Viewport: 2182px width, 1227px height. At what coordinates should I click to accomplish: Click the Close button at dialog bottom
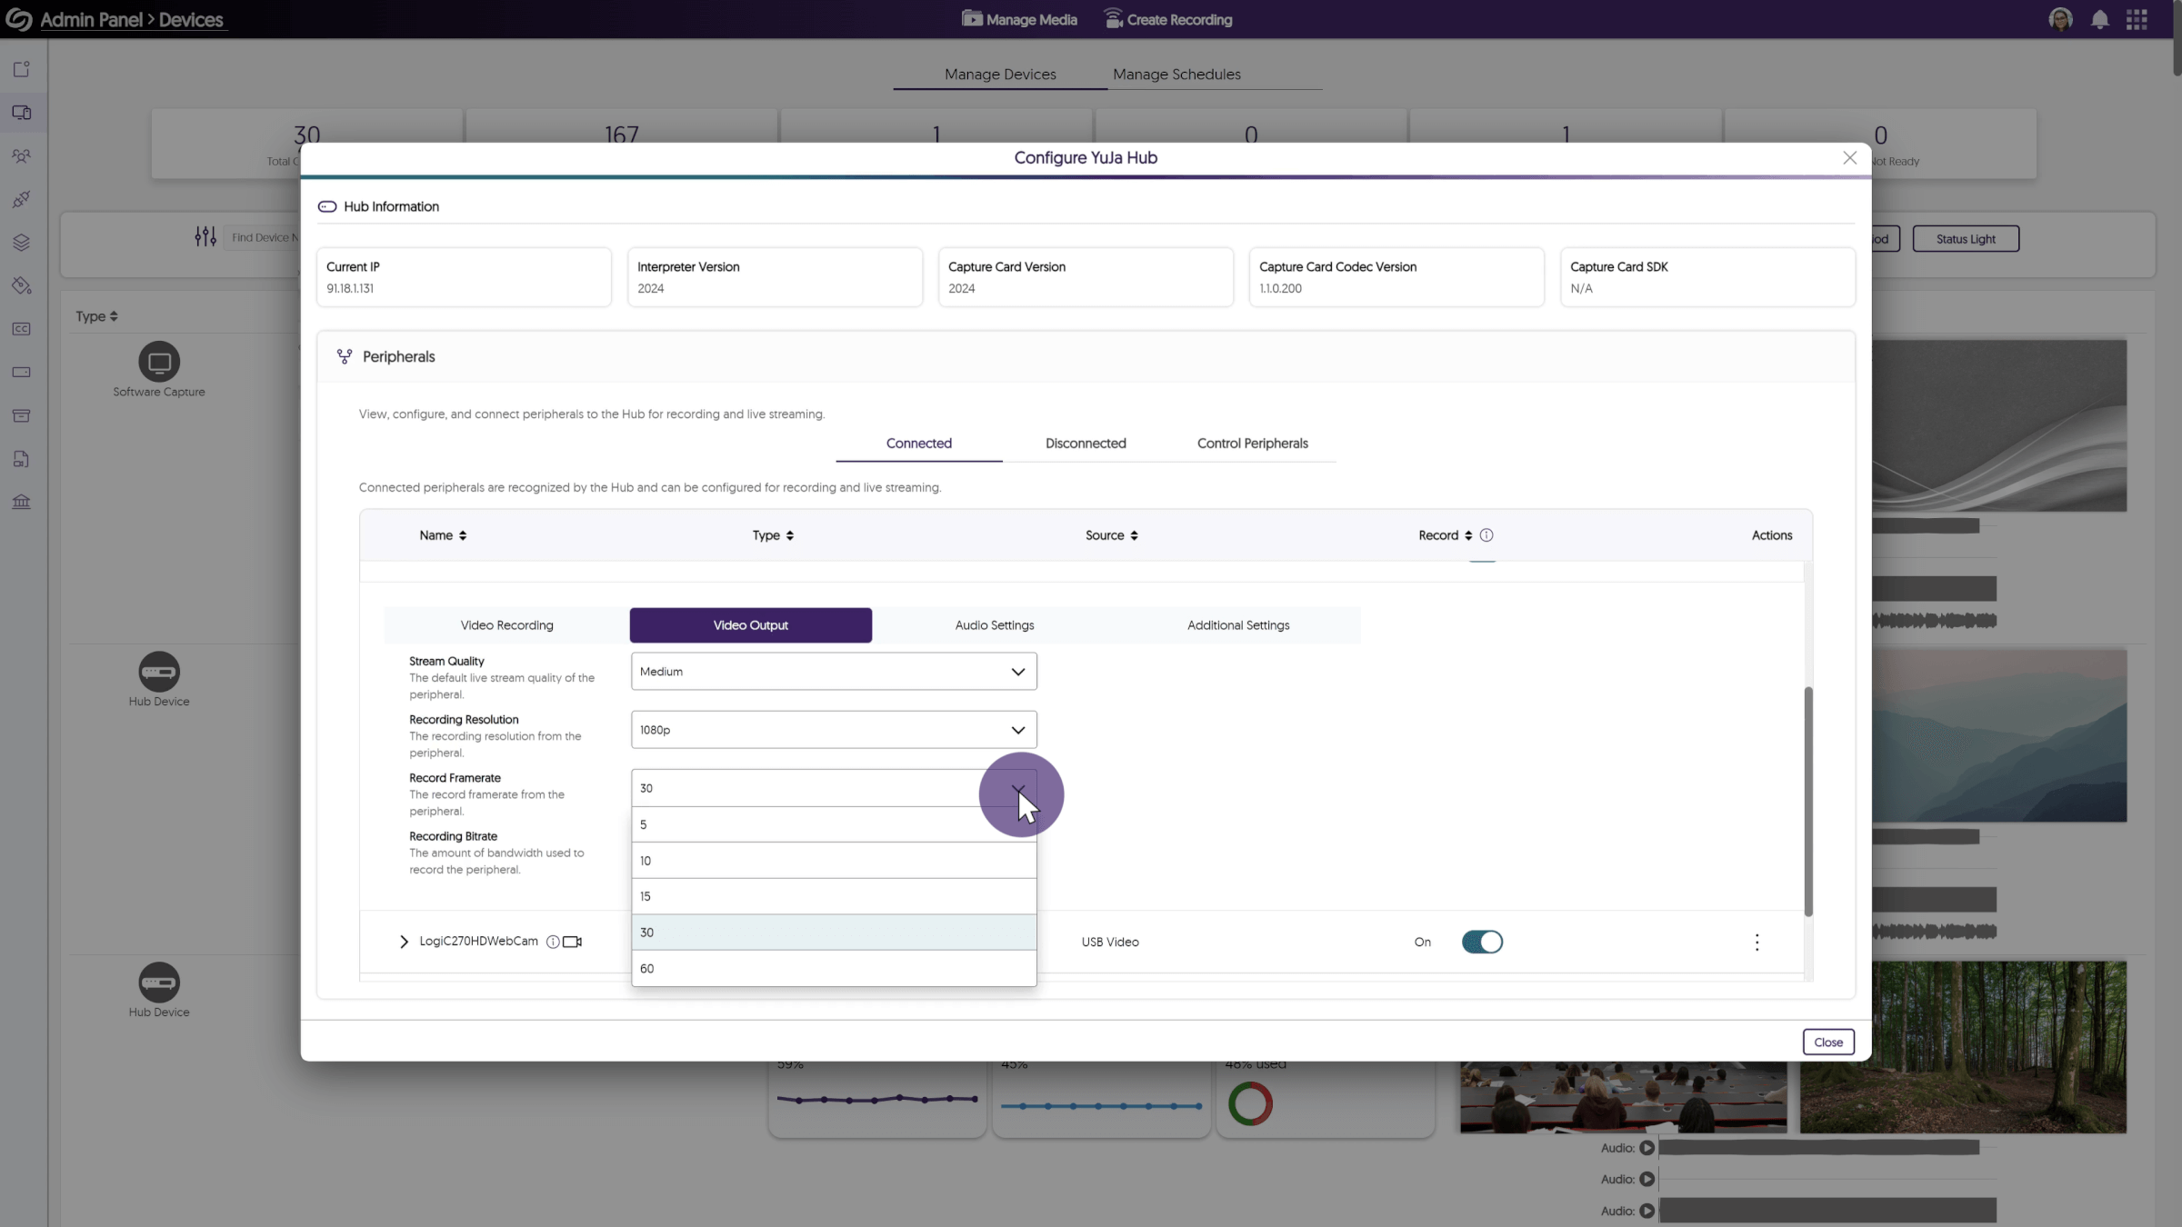(x=1828, y=1042)
